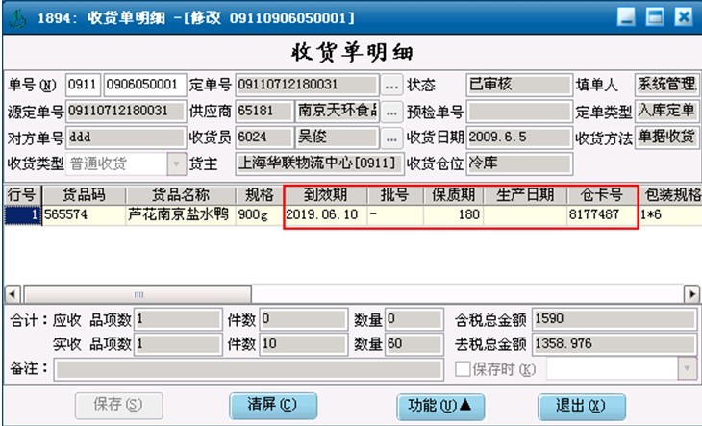Open the 定单号 lookup ellipsis button
This screenshot has width=702, height=426.
point(391,85)
